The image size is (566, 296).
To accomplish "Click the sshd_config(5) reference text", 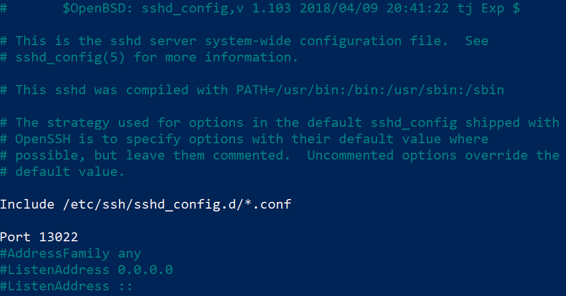I will pos(70,58).
